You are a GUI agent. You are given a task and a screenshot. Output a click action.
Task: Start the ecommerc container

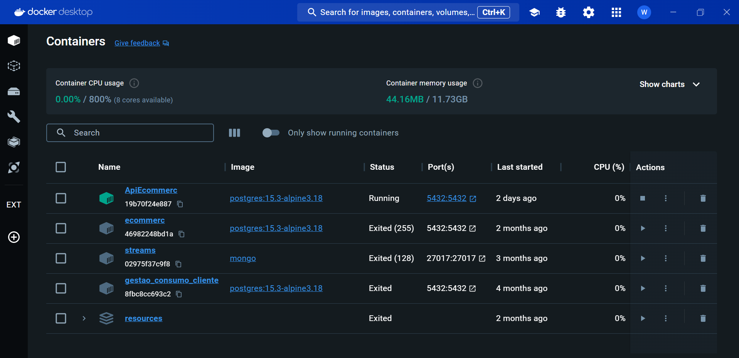tap(643, 228)
